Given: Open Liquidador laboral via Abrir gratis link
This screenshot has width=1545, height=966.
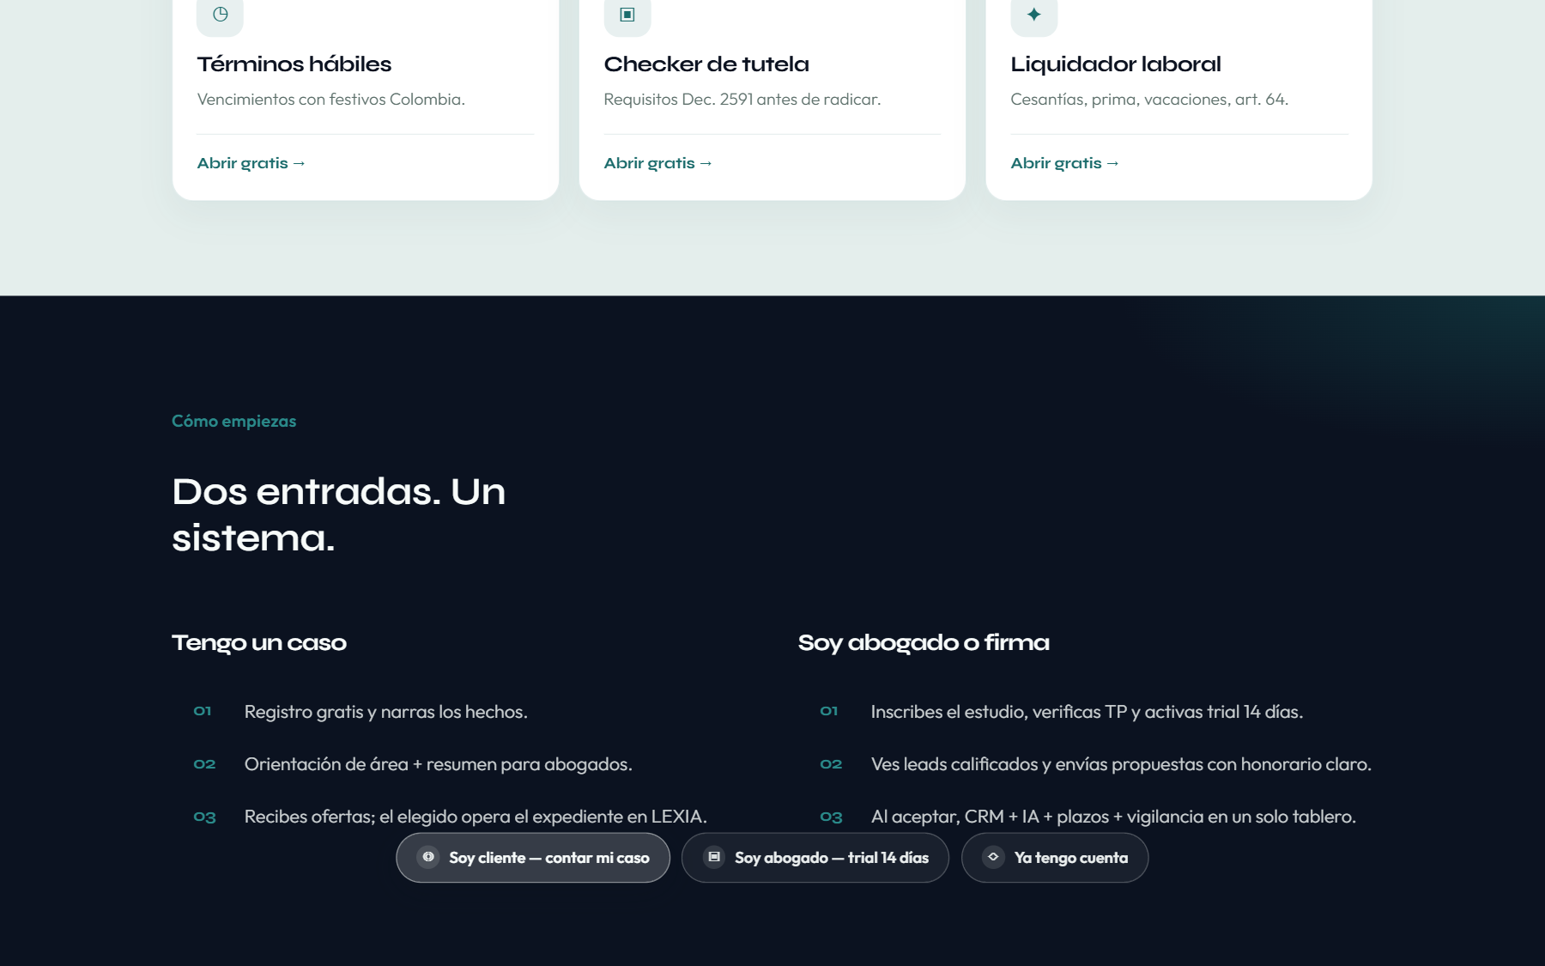Looking at the screenshot, I should click(1065, 163).
